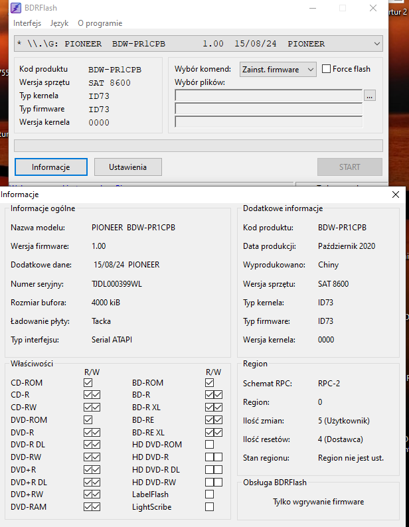Toggle the BD-RE XL write checkbox
Image resolution: width=409 pixels, height=527 pixels.
pyautogui.click(x=218, y=433)
